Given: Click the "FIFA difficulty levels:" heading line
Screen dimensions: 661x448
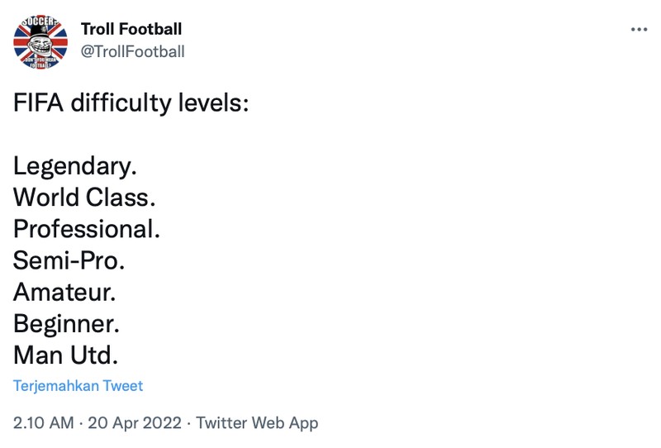Looking at the screenshot, I should click(131, 103).
